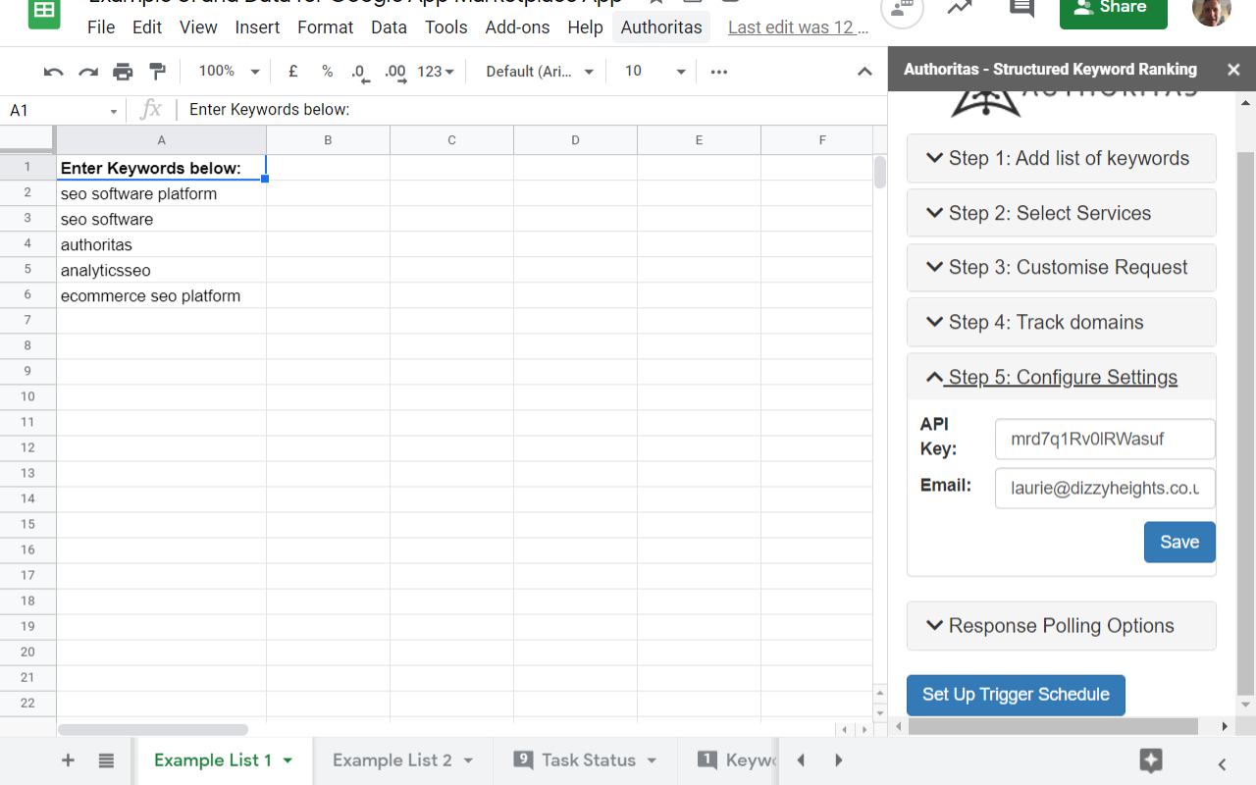The image size is (1256, 785).
Task: Expand Step 4: Track domains
Action: point(1062,322)
